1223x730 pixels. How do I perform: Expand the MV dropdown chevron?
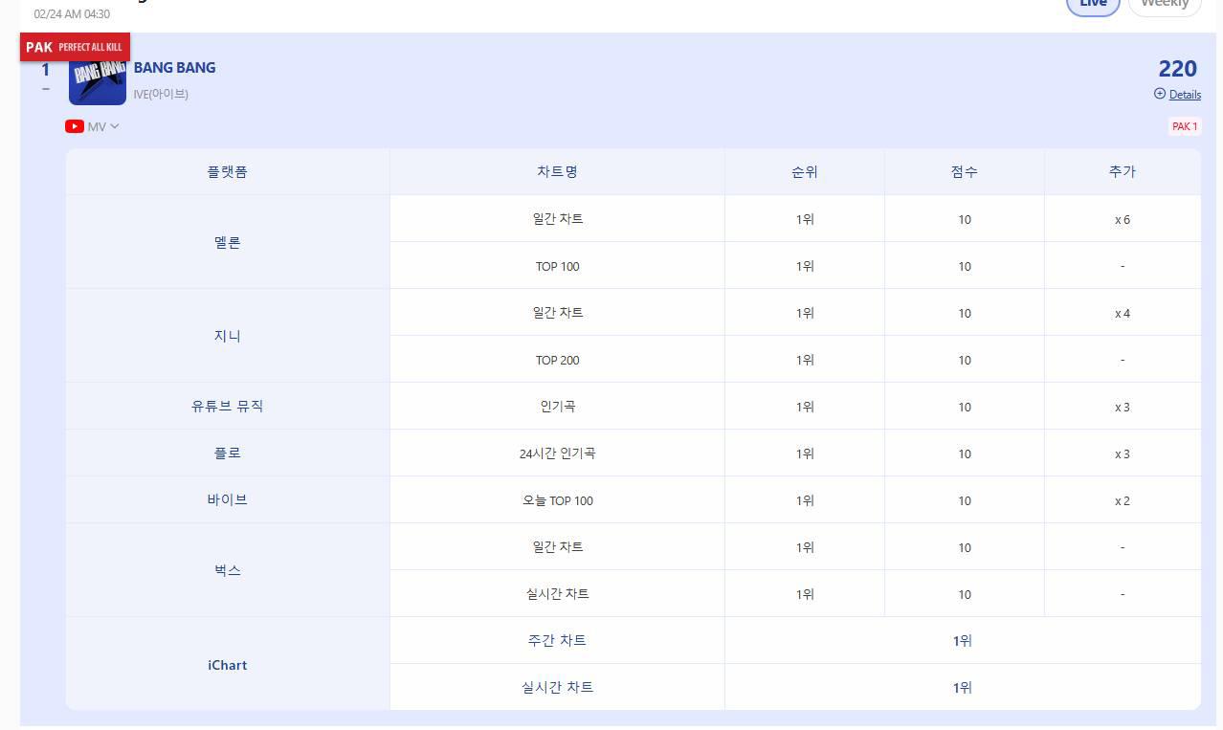pyautogui.click(x=115, y=126)
